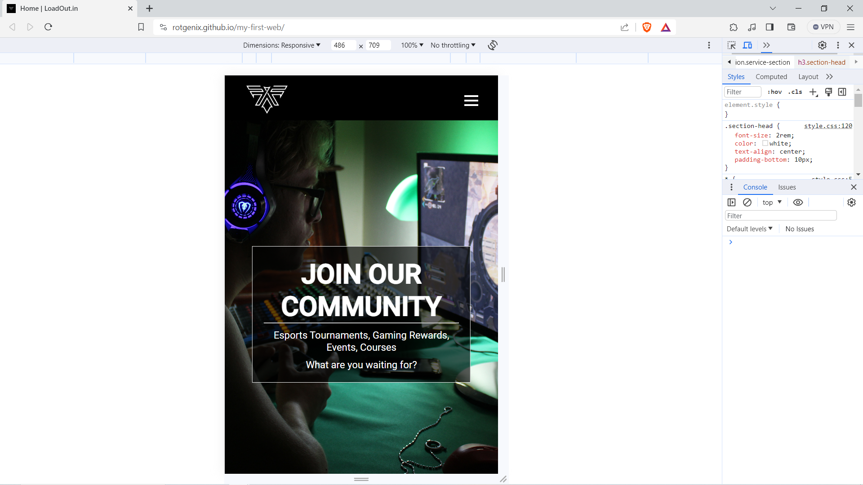Open Brave Rewards triangle icon

click(x=666, y=27)
